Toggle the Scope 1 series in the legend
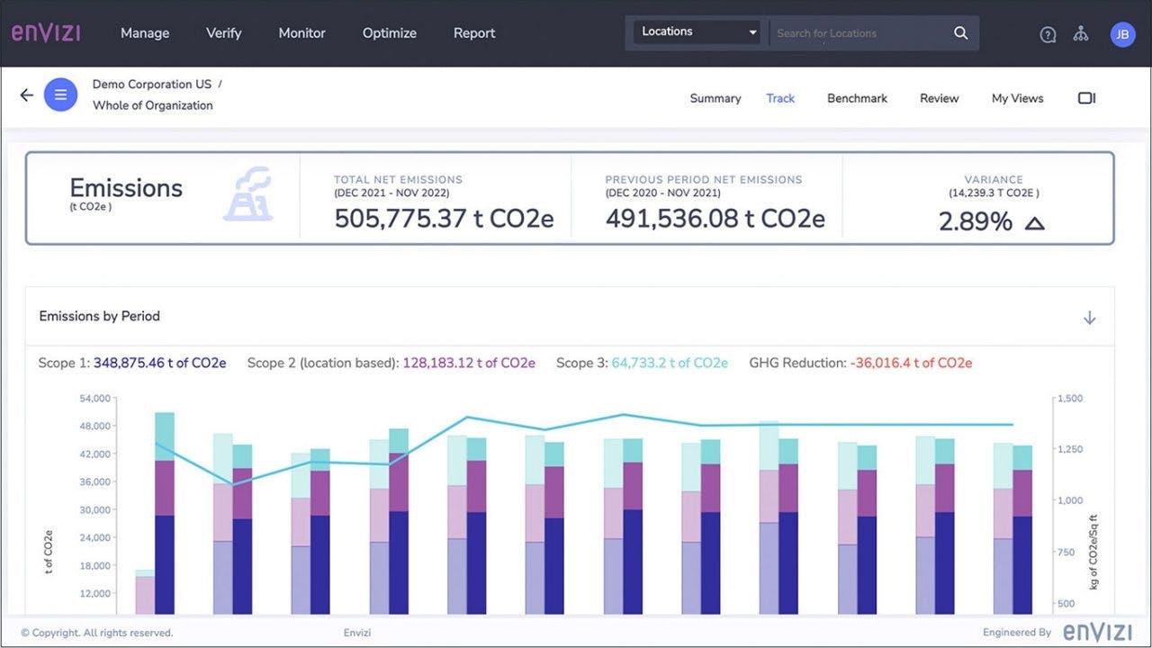The width and height of the screenshot is (1152, 648). tap(131, 363)
